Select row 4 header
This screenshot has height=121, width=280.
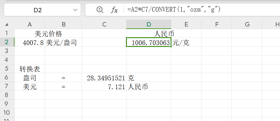7,60
